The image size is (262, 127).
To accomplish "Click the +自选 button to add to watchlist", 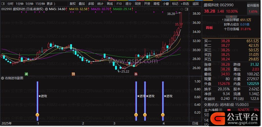I will [185, 4].
